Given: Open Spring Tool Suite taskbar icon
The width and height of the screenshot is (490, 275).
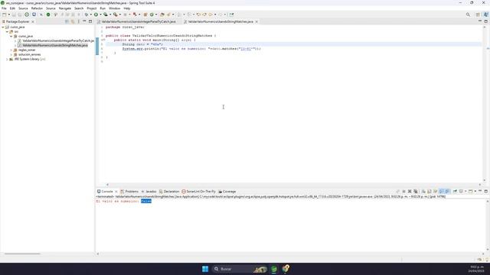Looking at the screenshot, I should [x=274, y=269].
